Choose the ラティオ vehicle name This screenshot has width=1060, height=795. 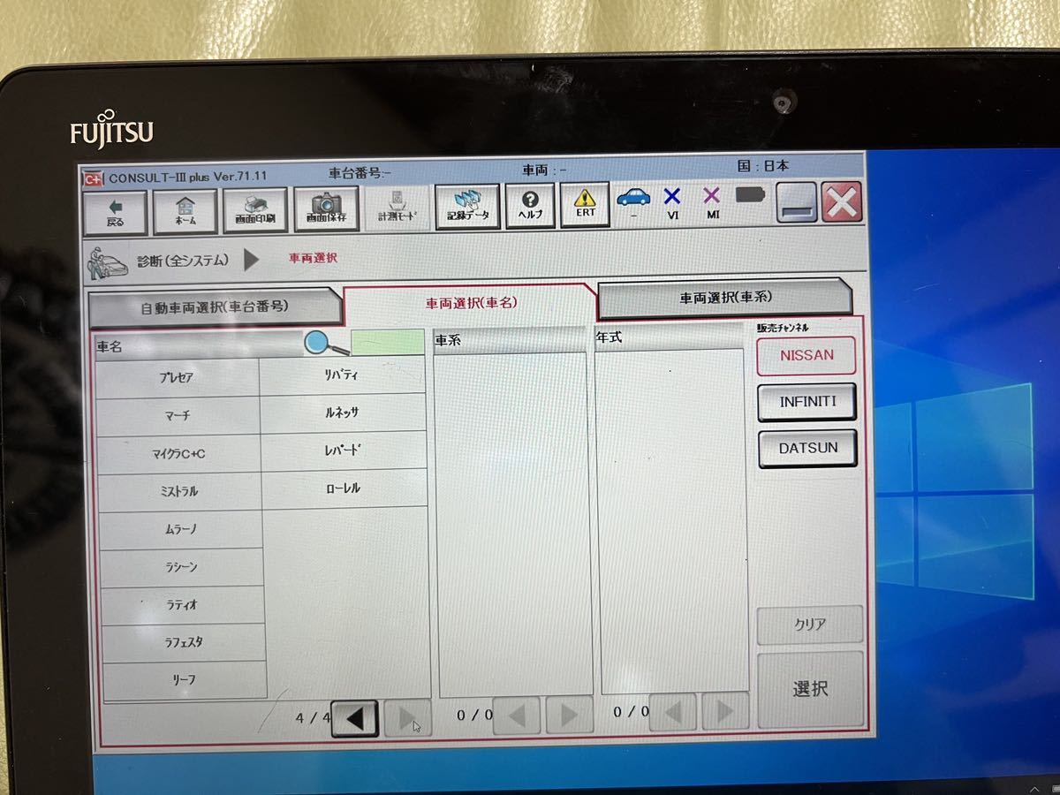182,605
